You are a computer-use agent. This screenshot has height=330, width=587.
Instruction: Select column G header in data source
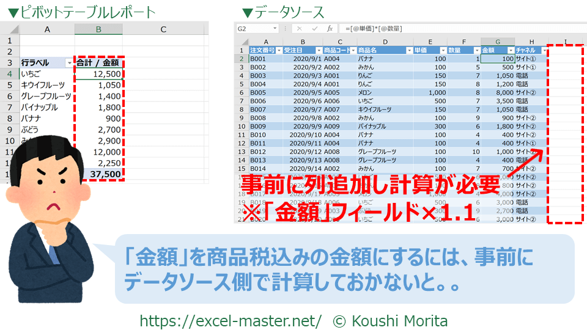coord(497,41)
